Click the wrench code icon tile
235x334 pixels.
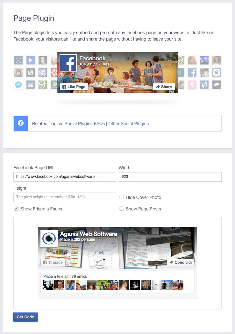[x=204, y=85]
